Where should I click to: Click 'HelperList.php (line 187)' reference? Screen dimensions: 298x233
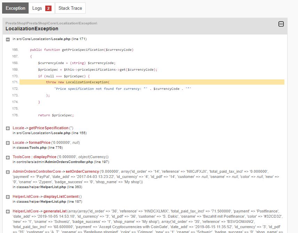coord(61,202)
